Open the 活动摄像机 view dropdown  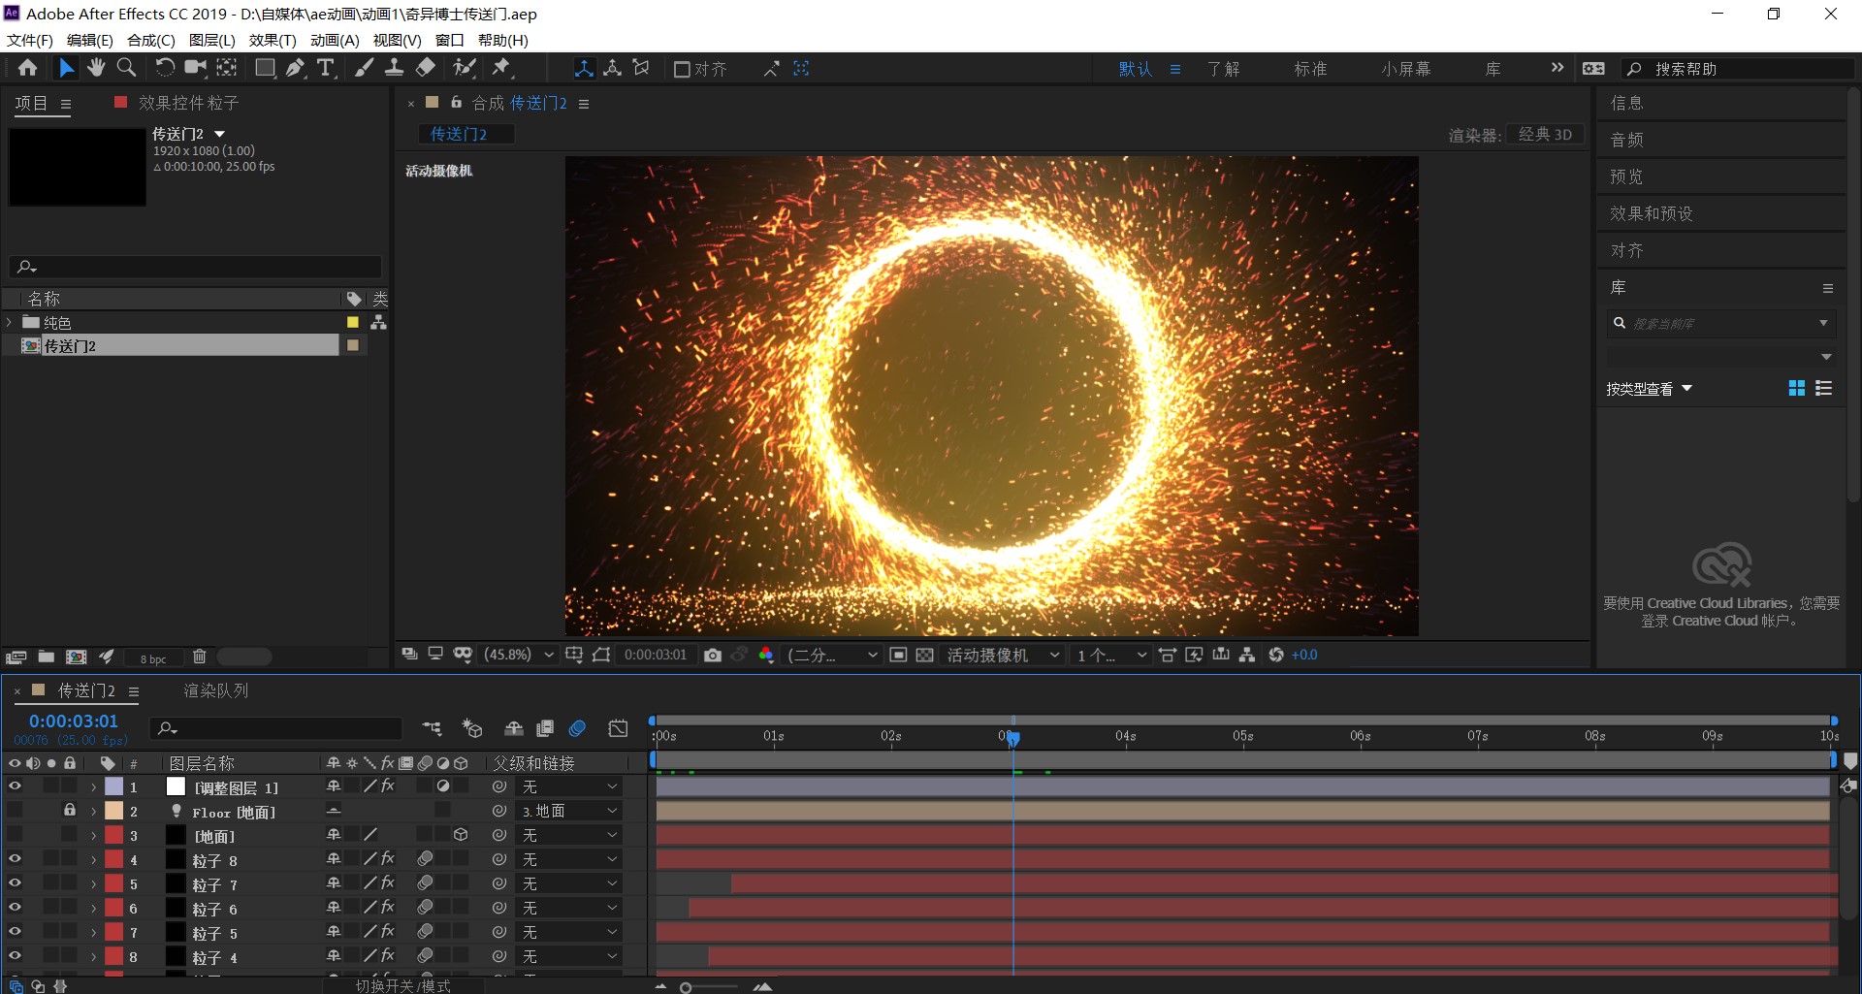coord(1003,656)
